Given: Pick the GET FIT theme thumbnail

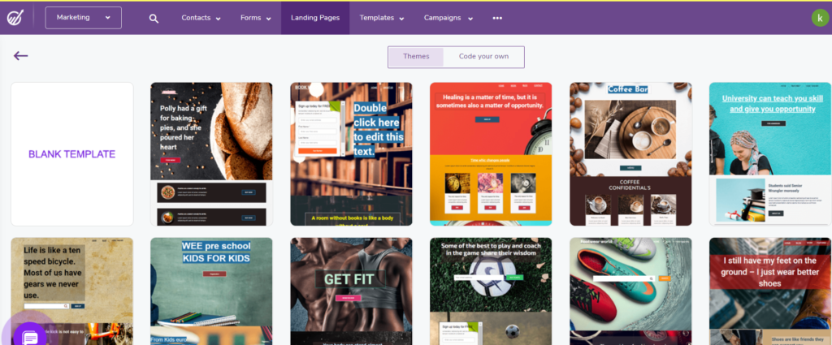Looking at the screenshot, I should click(x=351, y=291).
